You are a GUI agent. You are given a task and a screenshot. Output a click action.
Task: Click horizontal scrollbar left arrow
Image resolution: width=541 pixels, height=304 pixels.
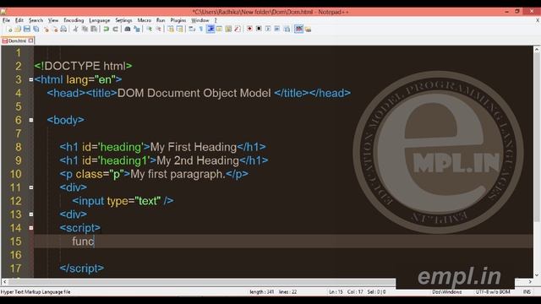4,282
